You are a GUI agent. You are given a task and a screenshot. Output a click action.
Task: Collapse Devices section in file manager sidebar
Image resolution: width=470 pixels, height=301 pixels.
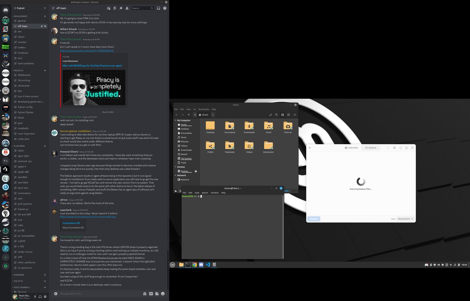[x=175, y=167]
